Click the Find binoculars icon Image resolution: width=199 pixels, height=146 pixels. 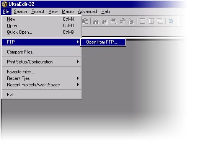pos(96,21)
